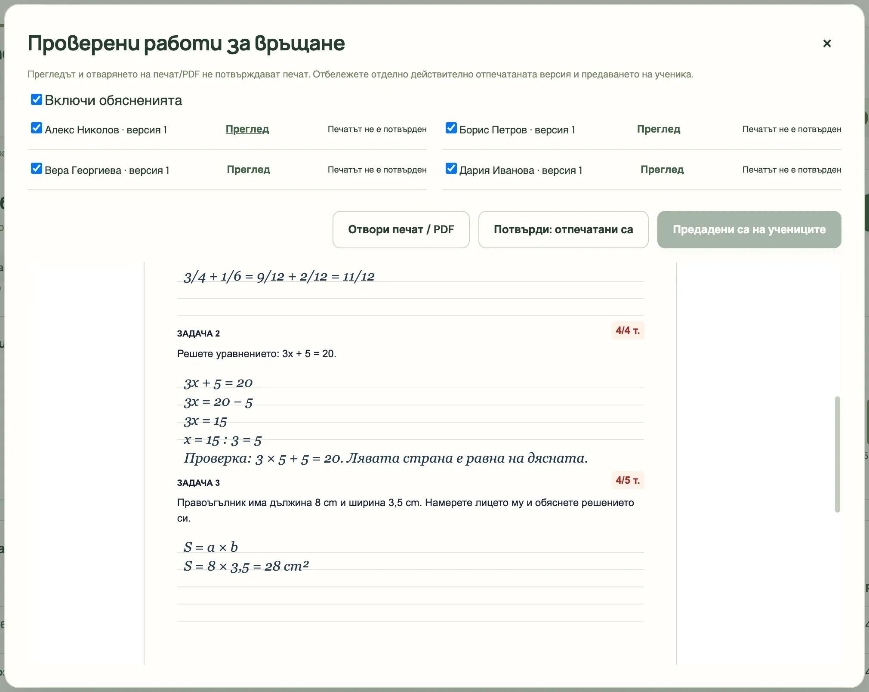Screen dimensions: 869x692
Task: Click handwritten line x = 15 : 3 = 5
Action: [x=223, y=440]
